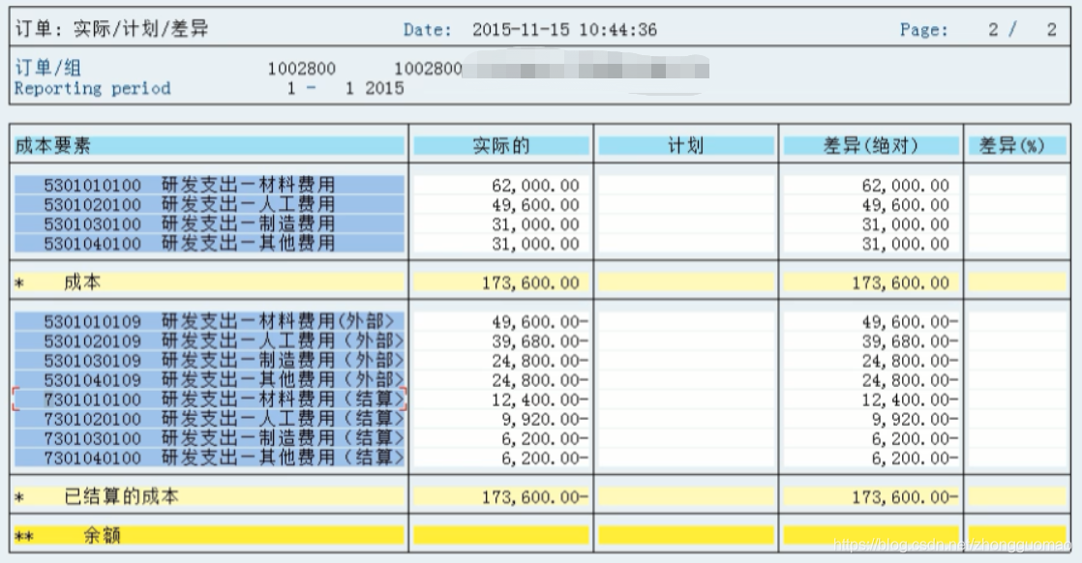Select 7301020100 人工费用(结算) row
The height and width of the screenshot is (563, 1082).
point(209,419)
